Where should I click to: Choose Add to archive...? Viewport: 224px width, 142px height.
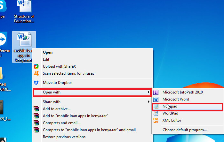click(57, 109)
